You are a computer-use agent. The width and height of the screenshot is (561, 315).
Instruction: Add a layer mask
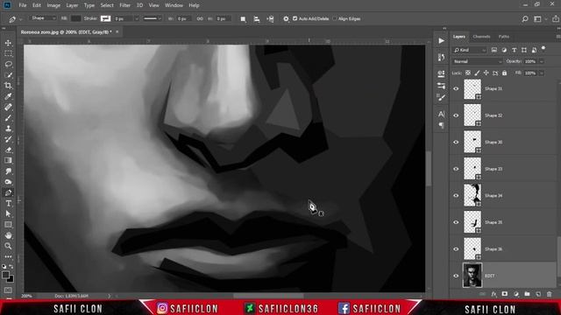click(505, 294)
